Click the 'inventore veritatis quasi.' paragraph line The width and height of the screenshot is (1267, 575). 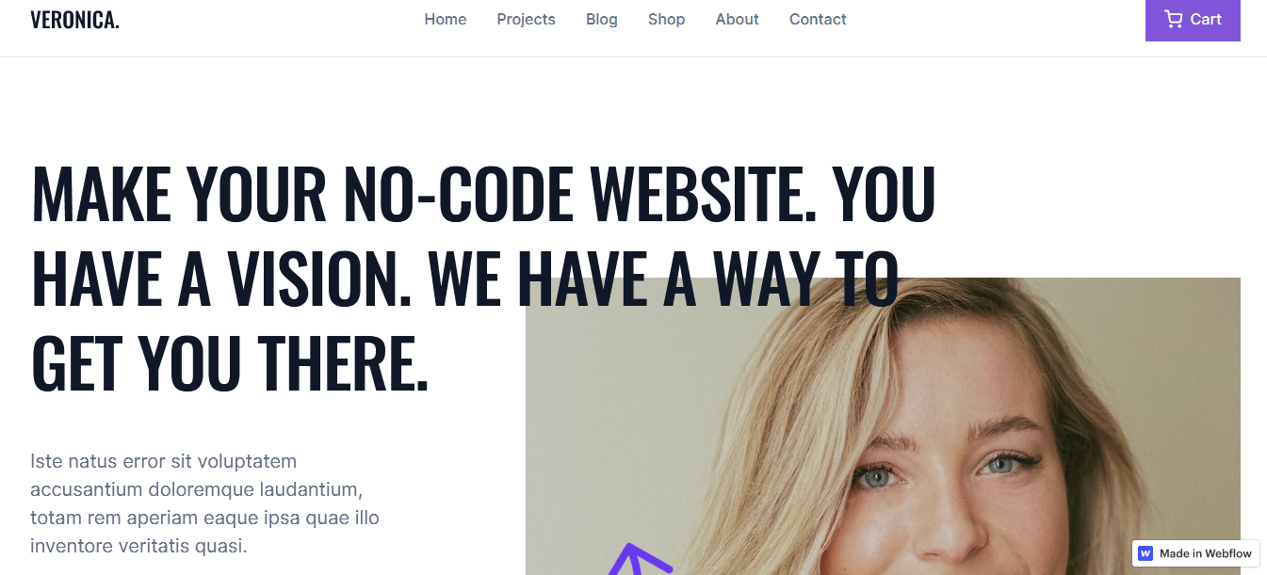point(138,546)
